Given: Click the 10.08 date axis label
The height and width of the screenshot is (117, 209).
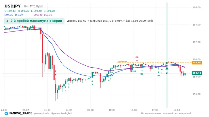Looking at the screenshot, I should pyautogui.click(x=112, y=110).
